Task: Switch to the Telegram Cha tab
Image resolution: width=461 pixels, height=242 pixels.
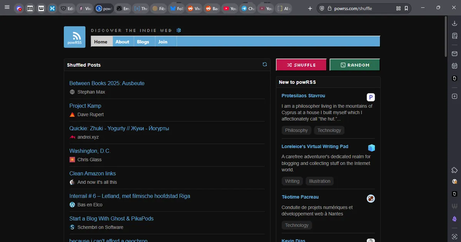Action: (248, 8)
